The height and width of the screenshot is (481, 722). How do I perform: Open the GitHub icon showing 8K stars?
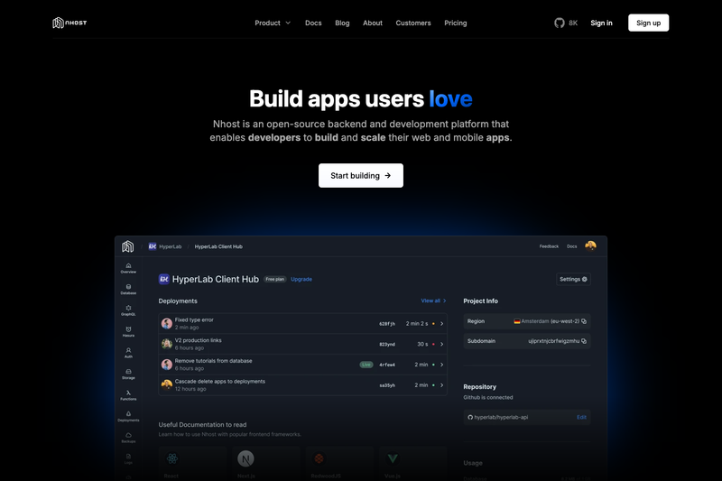[x=559, y=23]
